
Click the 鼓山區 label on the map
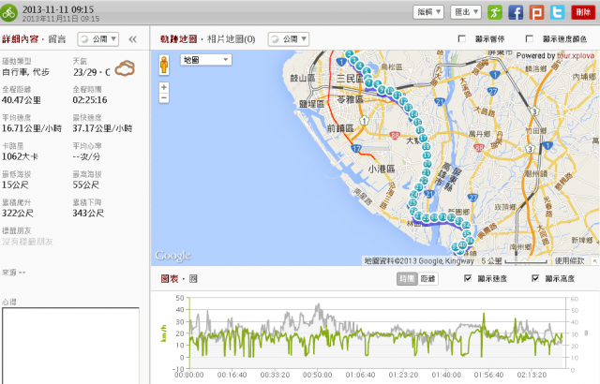[302, 79]
